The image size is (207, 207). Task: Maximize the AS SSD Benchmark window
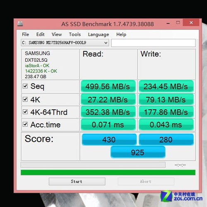pyautogui.click(x=178, y=22)
